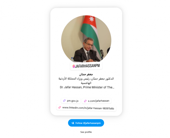Click the blank space above the link chips
Image resolution: width=170 pixels, height=138 pixels.
(86, 94)
